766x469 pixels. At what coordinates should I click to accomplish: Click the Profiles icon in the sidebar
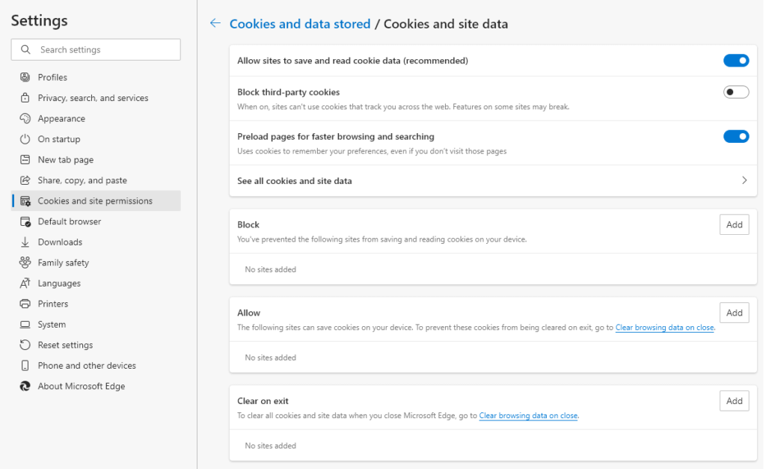click(x=25, y=77)
